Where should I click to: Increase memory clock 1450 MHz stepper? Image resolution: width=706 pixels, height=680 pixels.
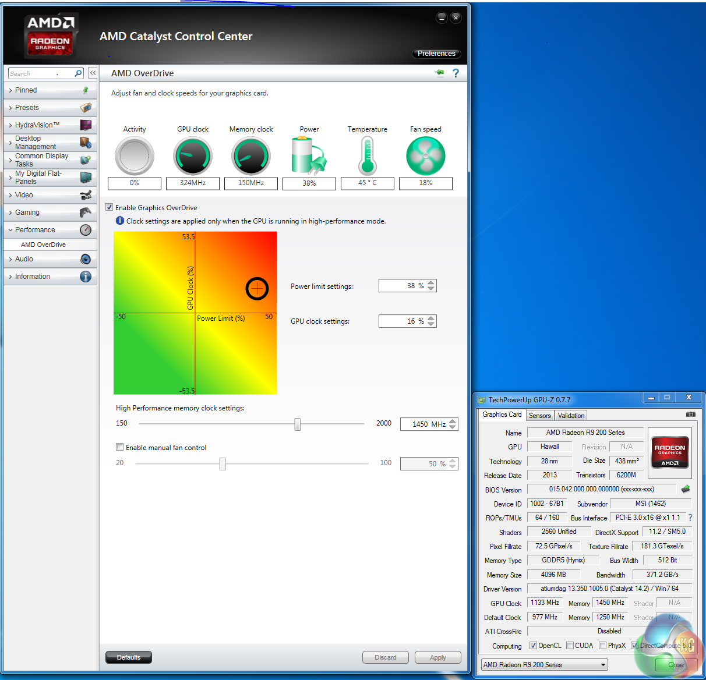point(453,422)
